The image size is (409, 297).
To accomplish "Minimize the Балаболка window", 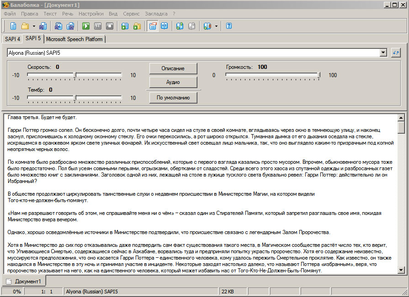I will [x=388, y=5].
